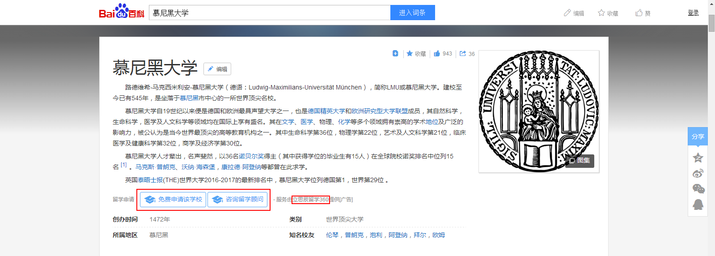
Task: Open the 普朗克 alumni link
Action: point(354,235)
